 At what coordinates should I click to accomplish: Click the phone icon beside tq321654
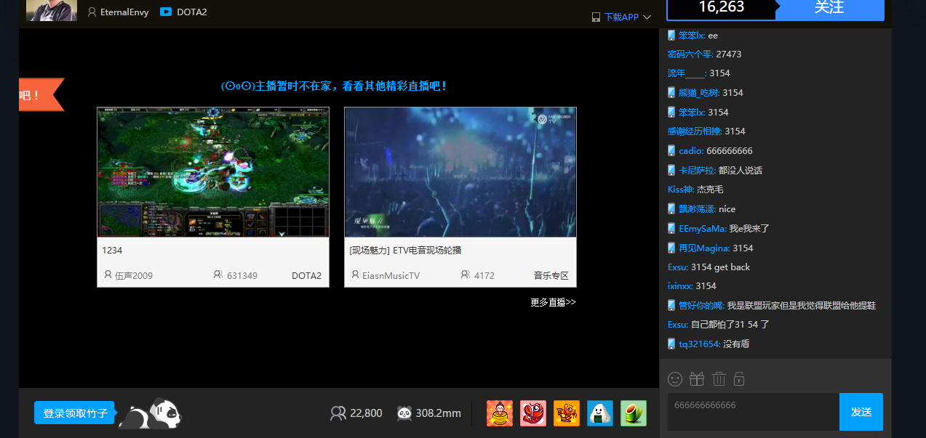pos(671,344)
